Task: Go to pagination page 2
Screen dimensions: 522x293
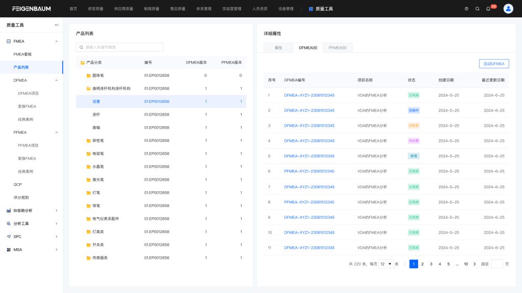Action: coord(423,264)
